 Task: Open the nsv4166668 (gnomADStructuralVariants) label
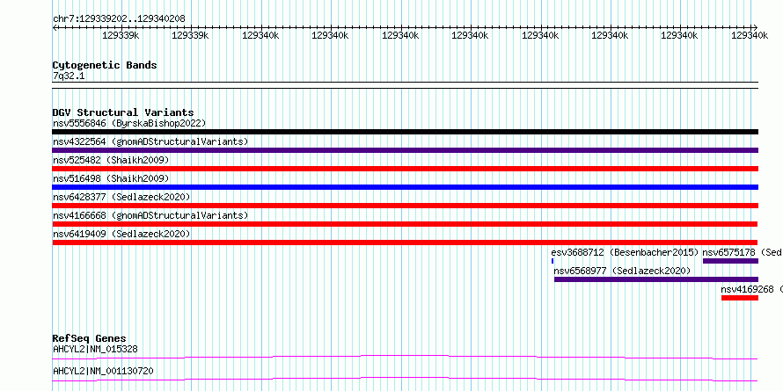pyautogui.click(x=150, y=215)
